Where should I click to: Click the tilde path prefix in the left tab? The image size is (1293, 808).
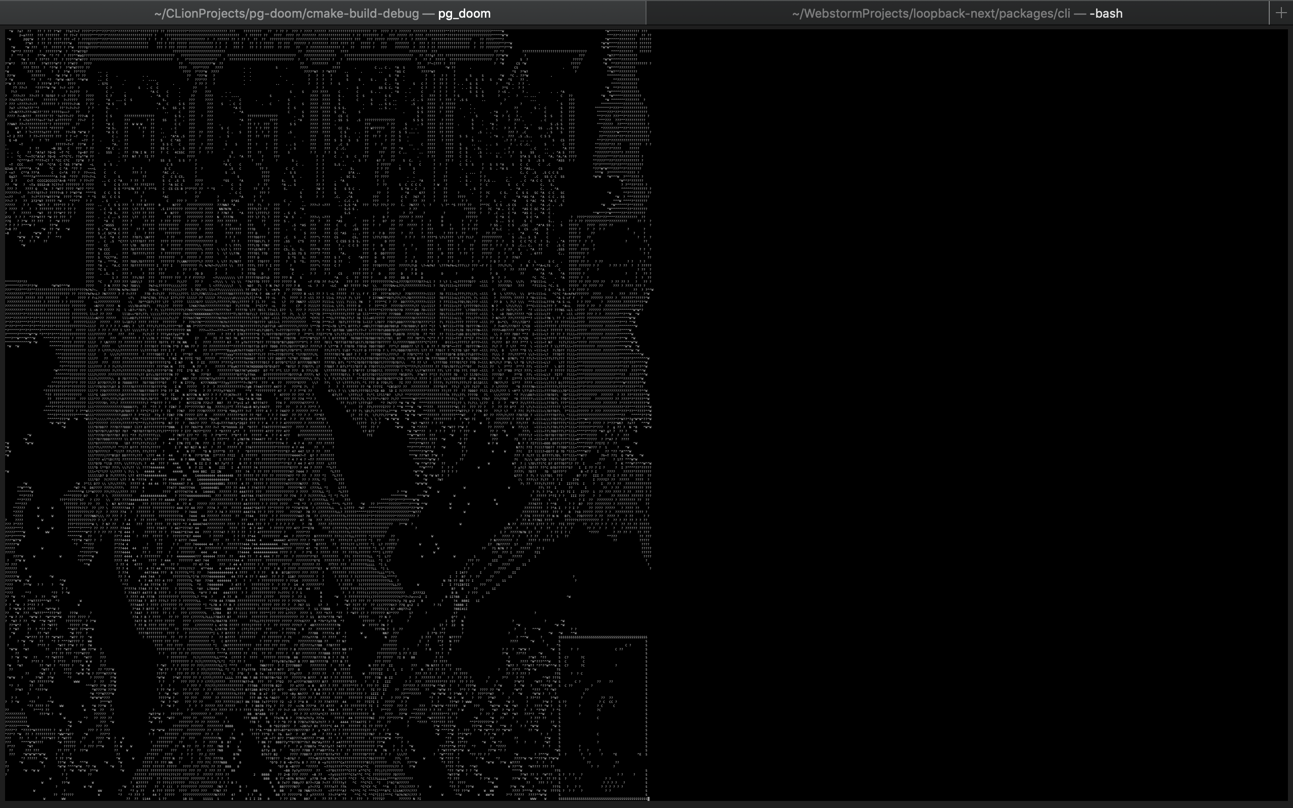(158, 13)
